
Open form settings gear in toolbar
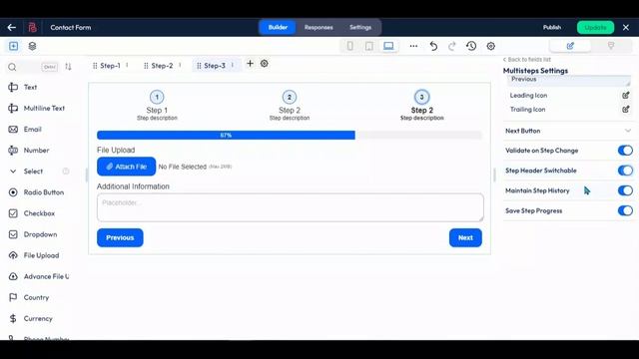(x=491, y=46)
